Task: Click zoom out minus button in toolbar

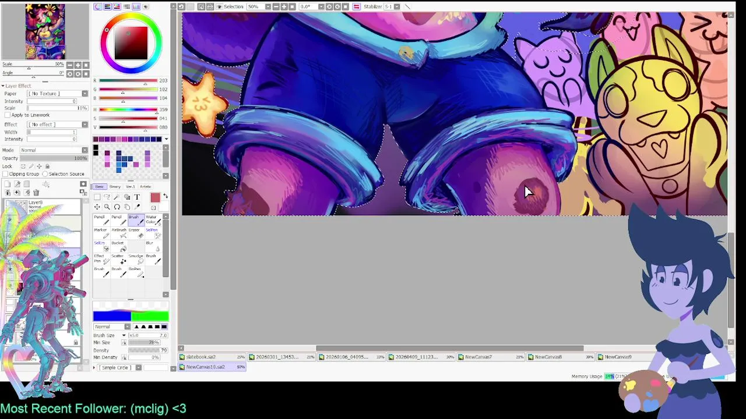Action: pyautogui.click(x=276, y=6)
